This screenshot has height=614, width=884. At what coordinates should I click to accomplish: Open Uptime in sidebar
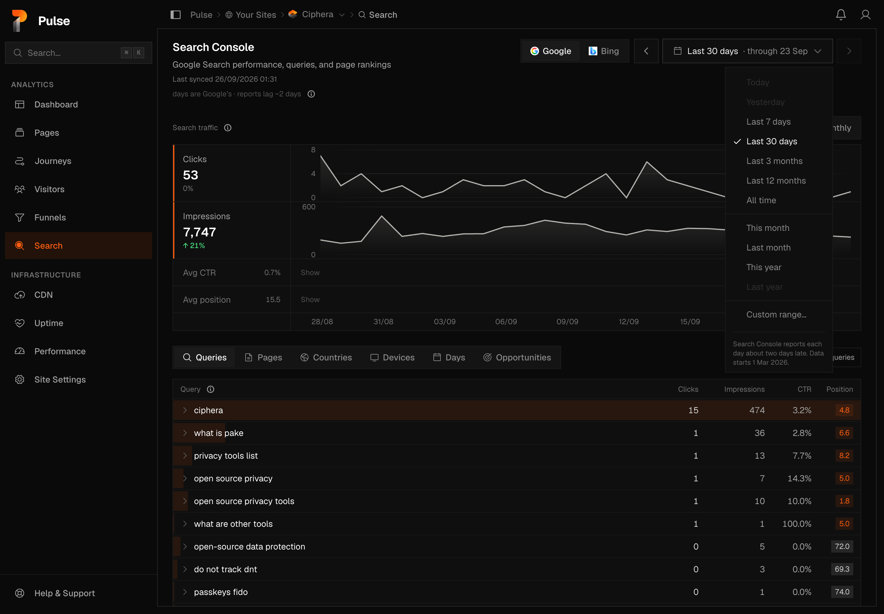(x=79, y=323)
